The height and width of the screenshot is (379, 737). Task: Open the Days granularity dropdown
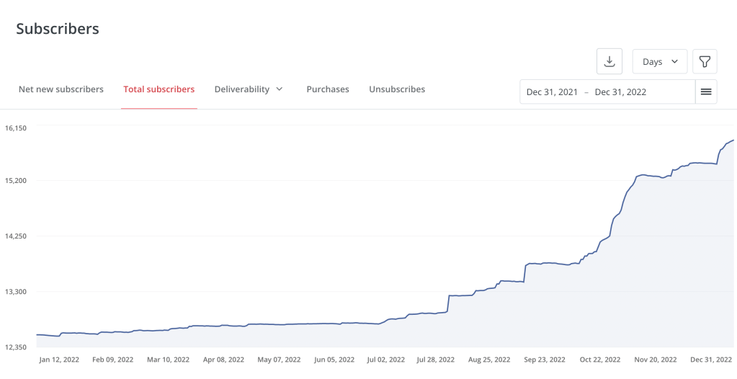tap(660, 61)
